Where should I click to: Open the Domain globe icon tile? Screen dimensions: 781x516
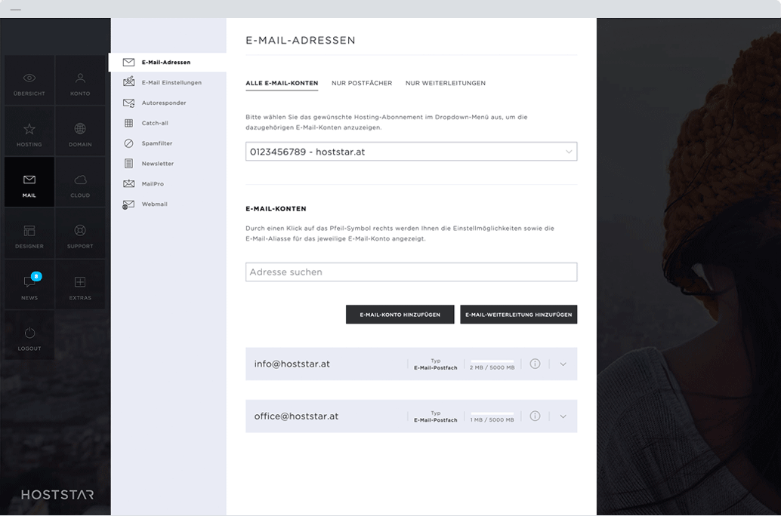tap(80, 132)
